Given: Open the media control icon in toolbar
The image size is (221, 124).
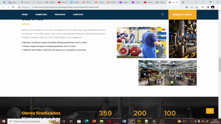Looking at the screenshot, I should (x=203, y=7).
